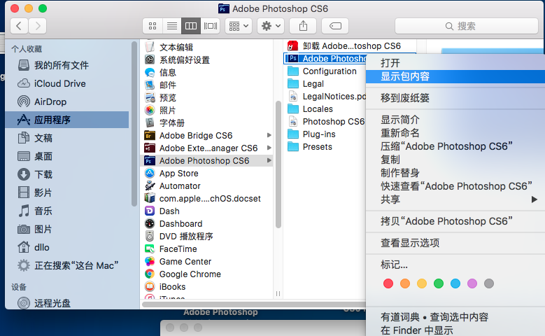Select Automator in applications list
The height and width of the screenshot is (336, 545).
tap(206, 185)
